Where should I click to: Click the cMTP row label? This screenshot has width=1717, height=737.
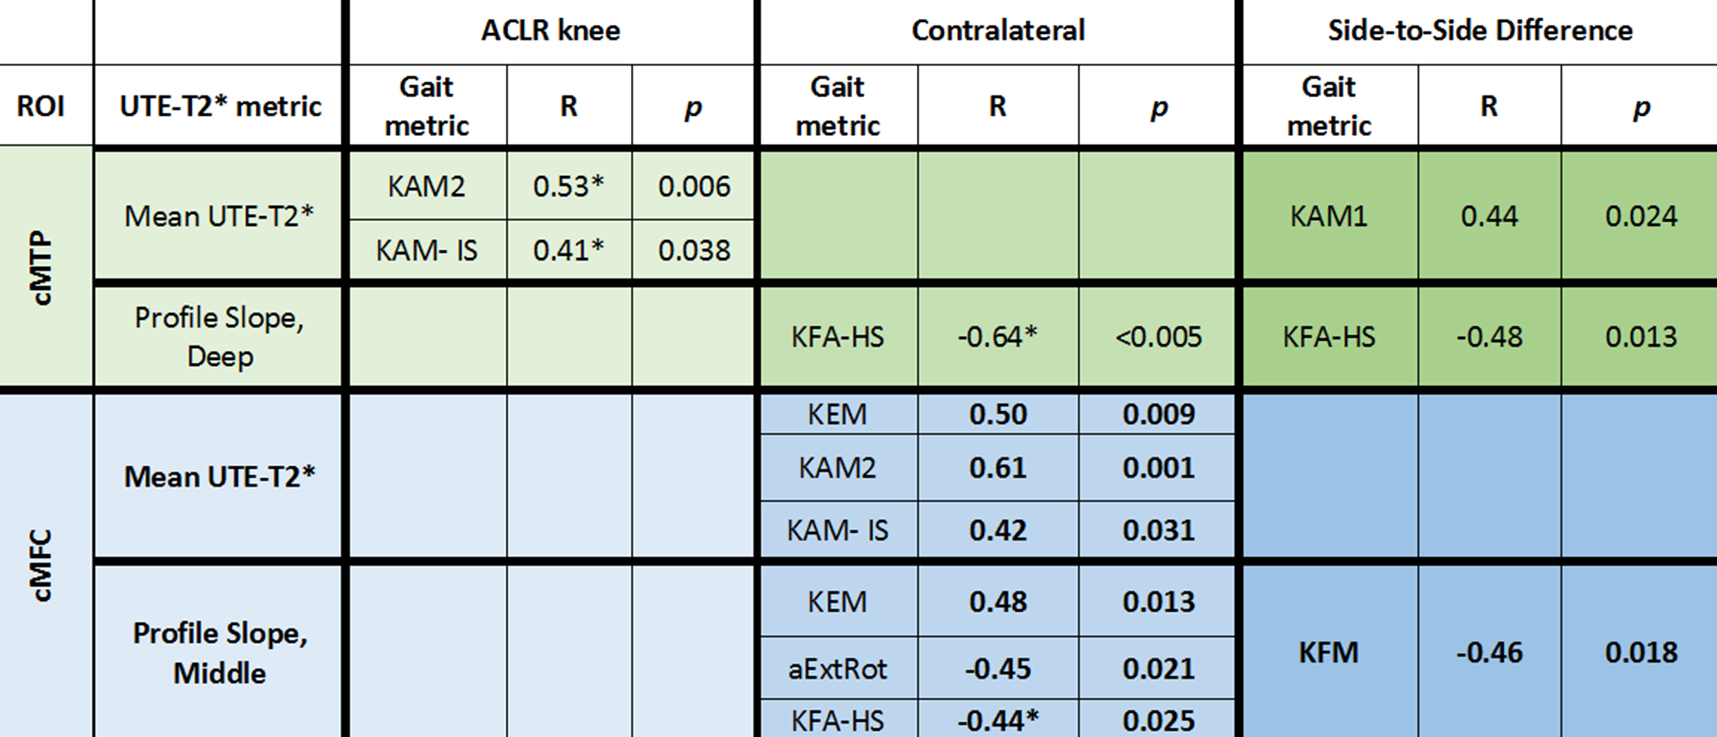[41, 268]
